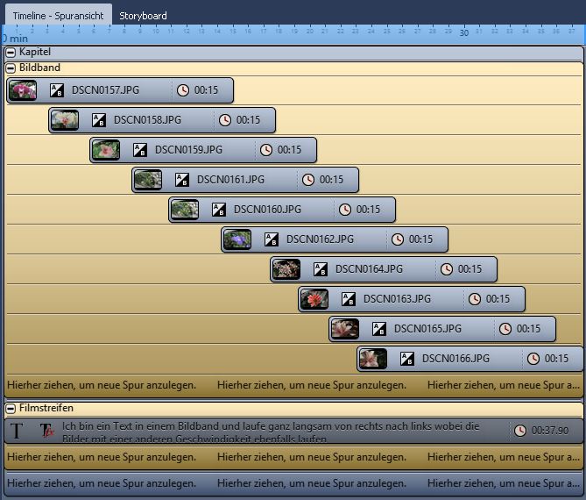
Task: Click the DSCN0160.JPG clip name
Action: coord(267,210)
